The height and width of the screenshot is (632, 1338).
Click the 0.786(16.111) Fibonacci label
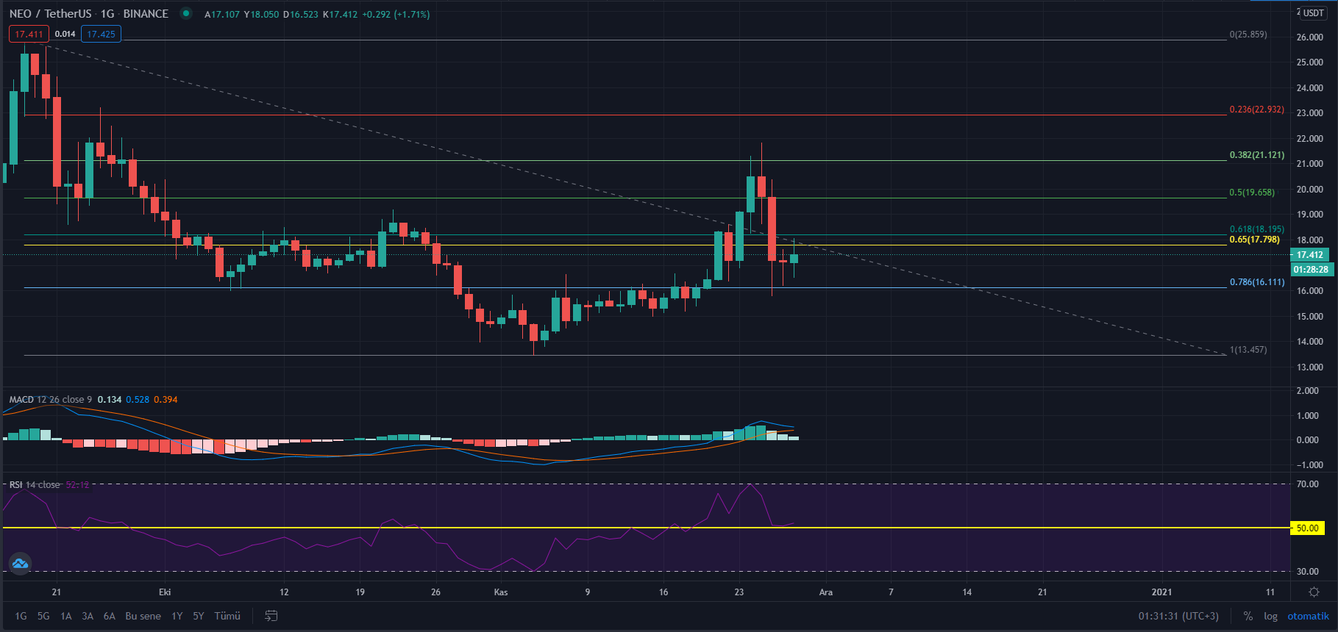click(1257, 282)
